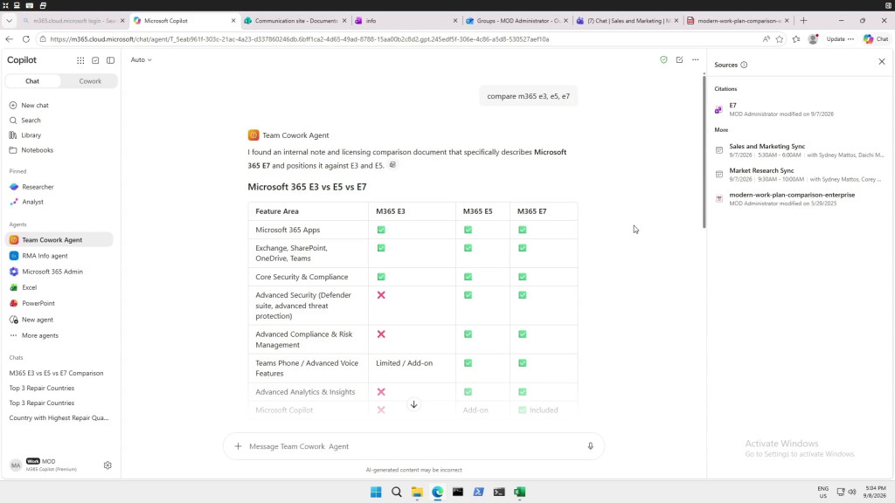Image resolution: width=895 pixels, height=503 pixels.
Task: Click the citation reference icon after 'E3 and E5.'
Action: (392, 165)
